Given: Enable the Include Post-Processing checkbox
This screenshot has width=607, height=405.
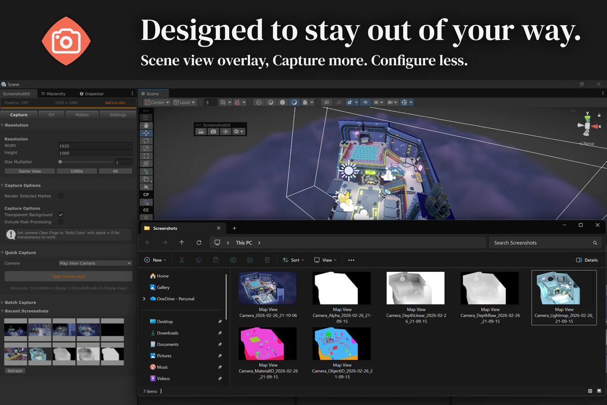Looking at the screenshot, I should pos(61,222).
